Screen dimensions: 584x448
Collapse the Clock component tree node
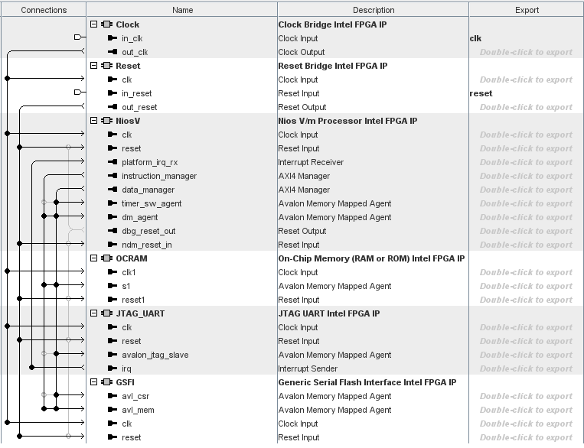click(94, 24)
